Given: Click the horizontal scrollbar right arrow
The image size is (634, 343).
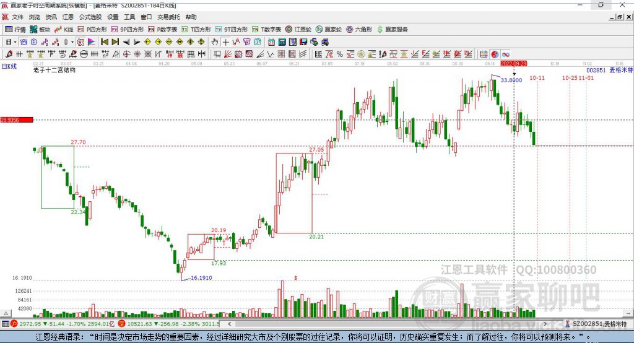Looking at the screenshot, I should [545, 324].
